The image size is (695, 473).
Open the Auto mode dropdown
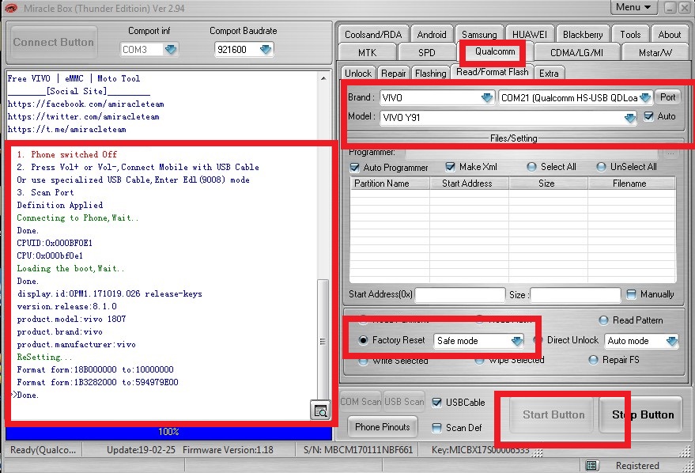[671, 341]
